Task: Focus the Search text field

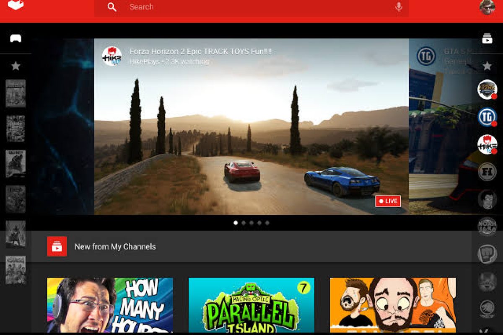Action: click(251, 7)
